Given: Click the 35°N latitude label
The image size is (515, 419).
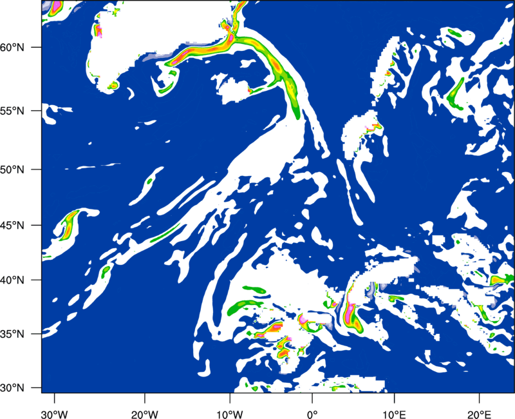Looking at the screenshot, I should click(x=12, y=334).
